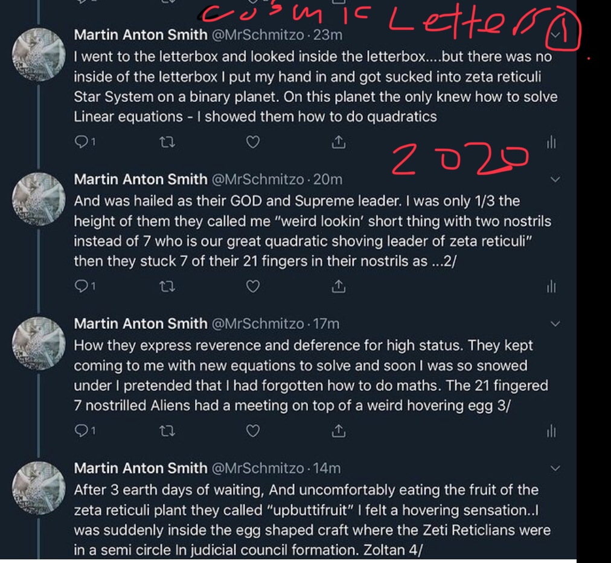Screen dimensions: 611x563
Task: Open avatar next to the 17m tweet
Action: click(39, 343)
